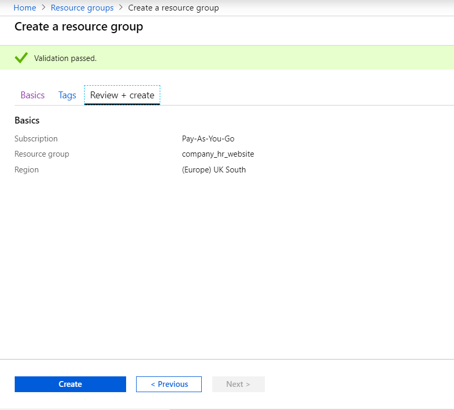
Task: Switch to the Basics tab
Action: click(x=33, y=95)
